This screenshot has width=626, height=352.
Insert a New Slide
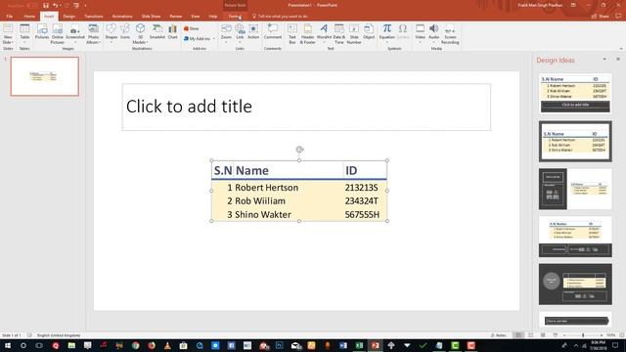click(8, 34)
